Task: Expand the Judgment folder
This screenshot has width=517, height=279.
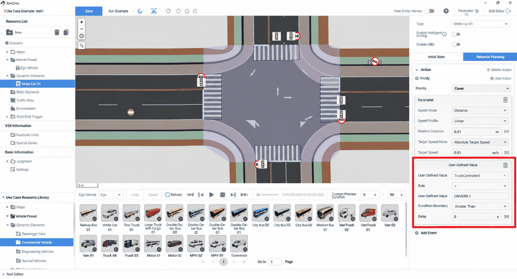Action: pos(7,161)
